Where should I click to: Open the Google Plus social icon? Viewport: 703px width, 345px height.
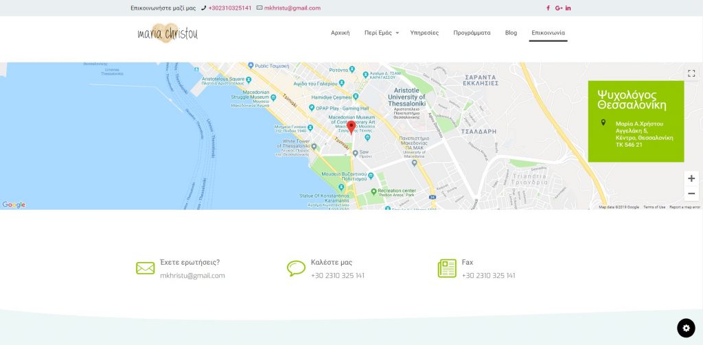tap(559, 8)
